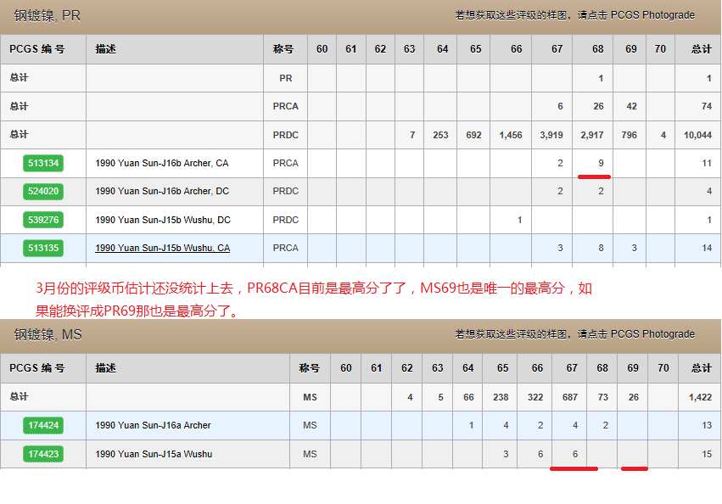
Task: Click PCGS Photograde link in the 钢镀镍, PR header
Action: point(652,15)
